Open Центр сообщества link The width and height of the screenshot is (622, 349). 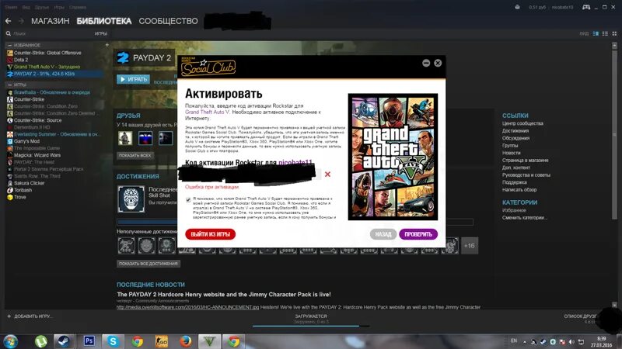pyautogui.click(x=522, y=123)
